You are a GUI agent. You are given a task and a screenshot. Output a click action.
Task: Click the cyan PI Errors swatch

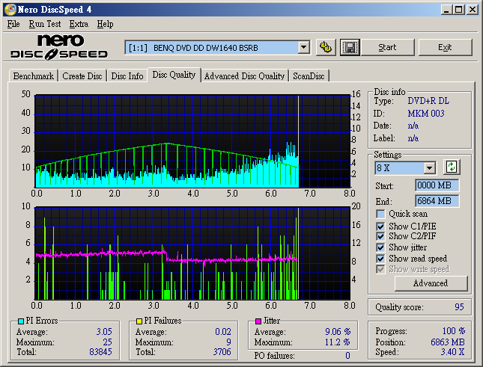21,321
